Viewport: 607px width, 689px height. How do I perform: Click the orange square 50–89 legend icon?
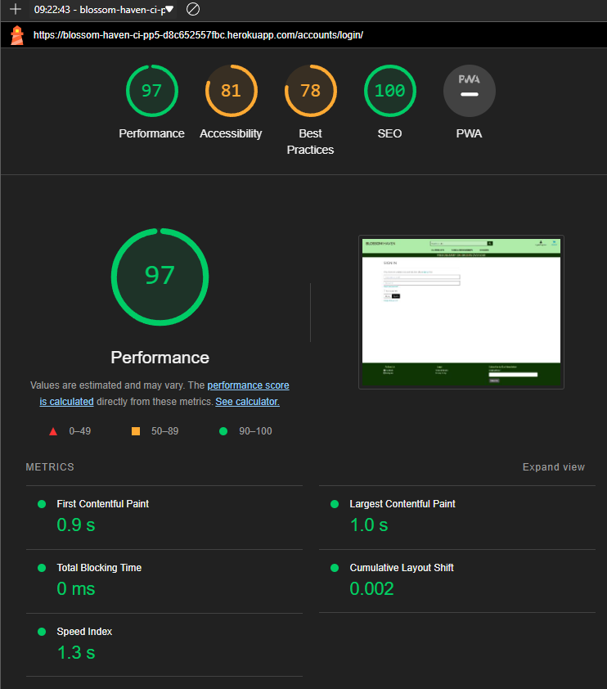(136, 431)
